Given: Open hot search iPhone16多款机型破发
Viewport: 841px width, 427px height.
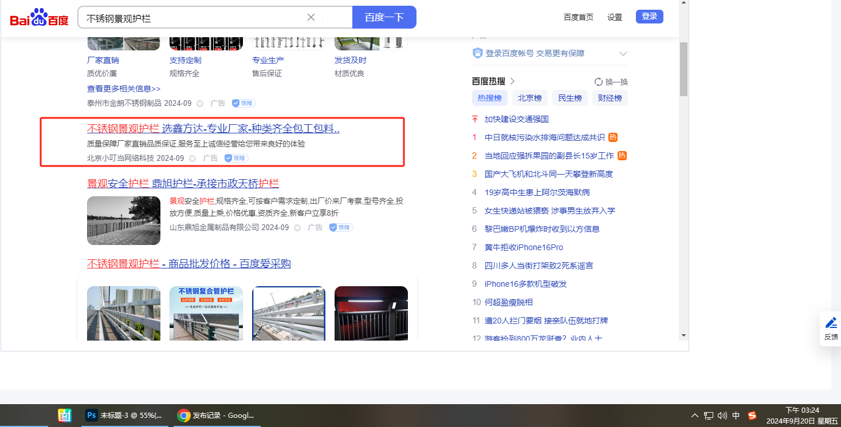Looking at the screenshot, I should coord(526,284).
